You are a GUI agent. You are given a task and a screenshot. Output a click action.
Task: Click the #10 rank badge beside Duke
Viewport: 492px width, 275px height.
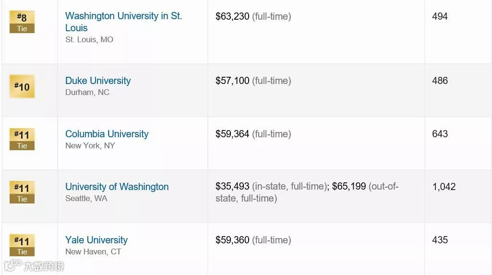22,87
